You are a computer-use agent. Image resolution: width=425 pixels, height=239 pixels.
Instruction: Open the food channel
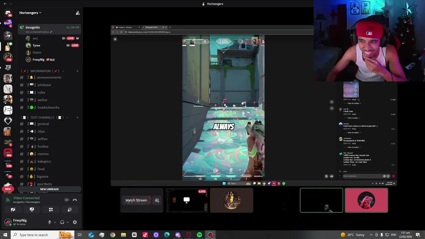point(49,169)
